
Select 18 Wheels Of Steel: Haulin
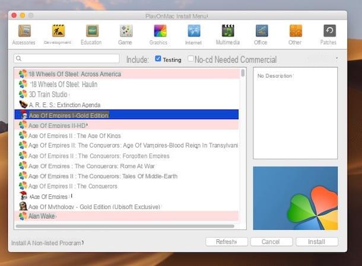click(x=126, y=84)
